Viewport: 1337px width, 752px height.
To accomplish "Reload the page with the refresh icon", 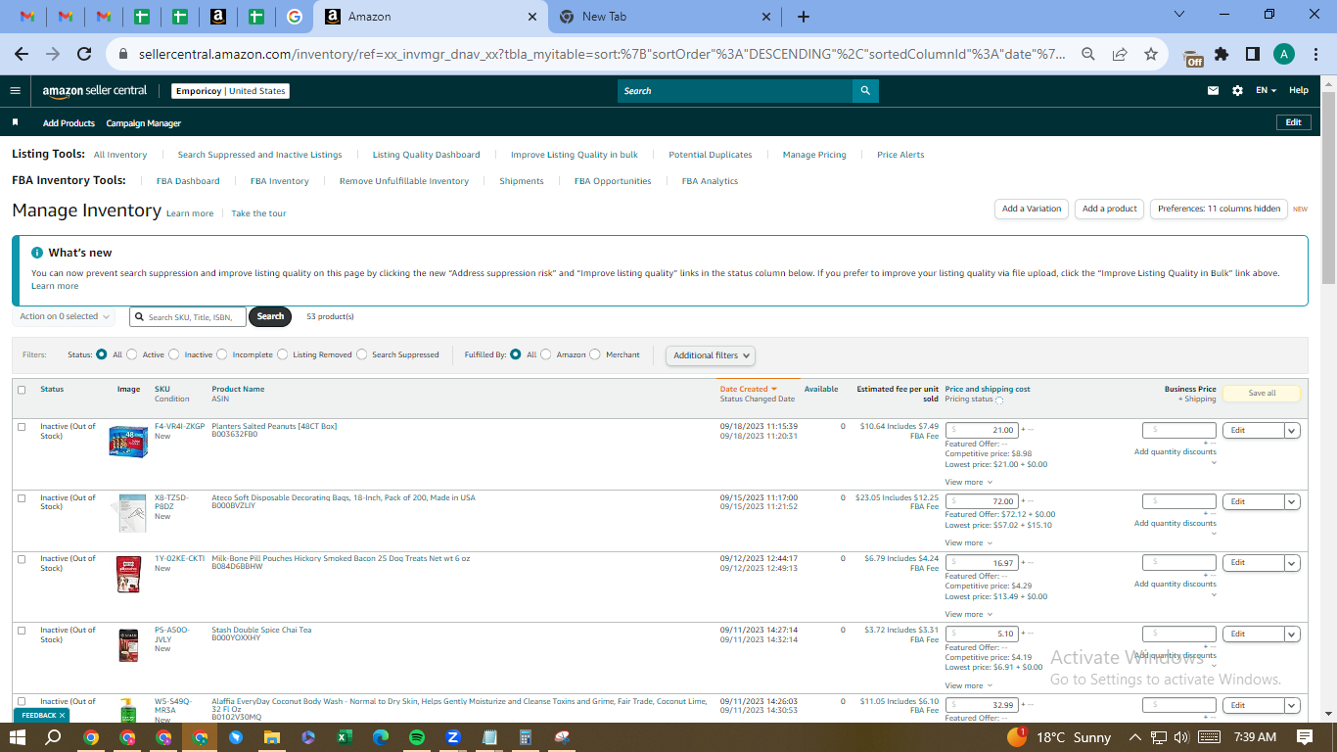I will [x=84, y=54].
